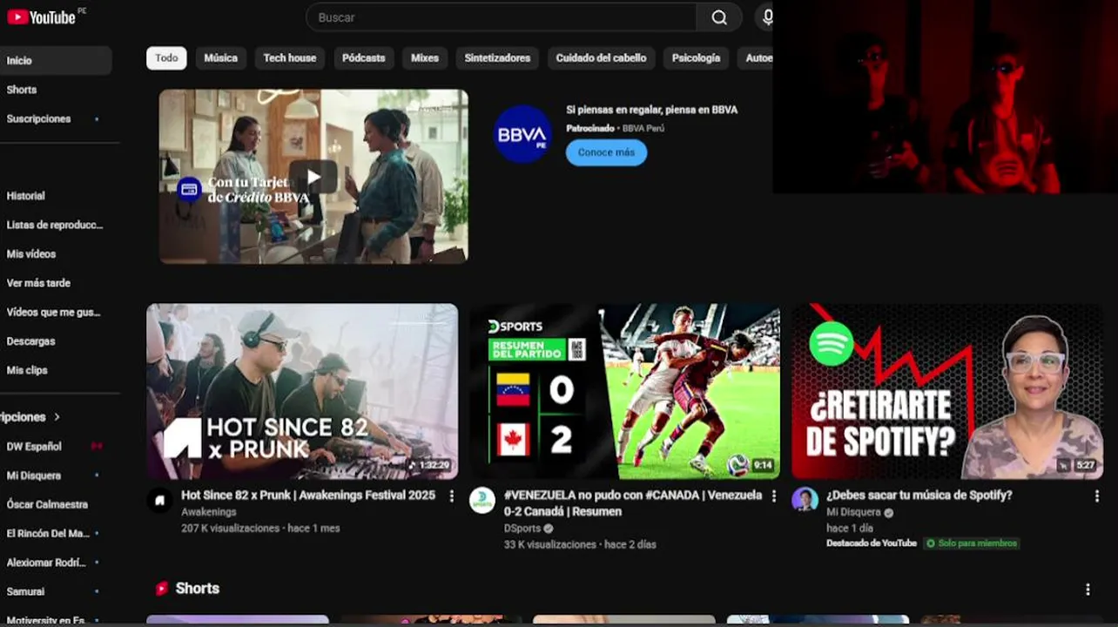Select the Cuidado del cabello chip
This screenshot has width=1118, height=627.
pyautogui.click(x=601, y=58)
